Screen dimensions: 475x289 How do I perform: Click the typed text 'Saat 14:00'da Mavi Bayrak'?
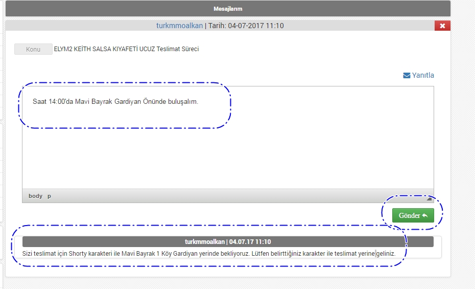pyautogui.click(x=115, y=102)
